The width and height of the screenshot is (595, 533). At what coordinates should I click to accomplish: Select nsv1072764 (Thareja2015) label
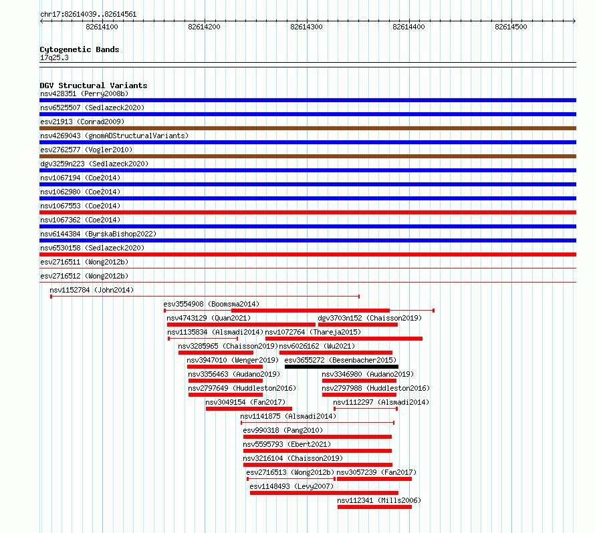tap(313, 332)
